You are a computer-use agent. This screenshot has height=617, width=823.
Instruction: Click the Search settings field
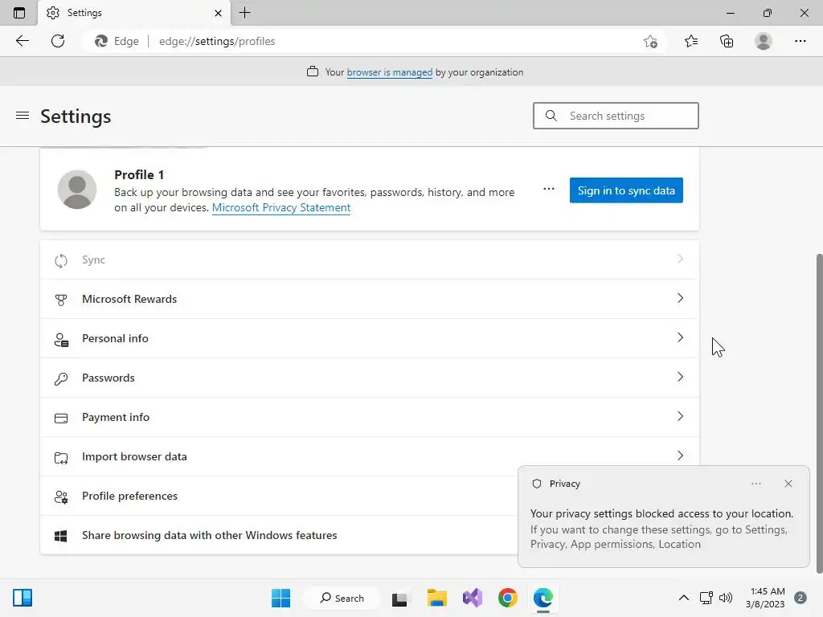(x=616, y=116)
